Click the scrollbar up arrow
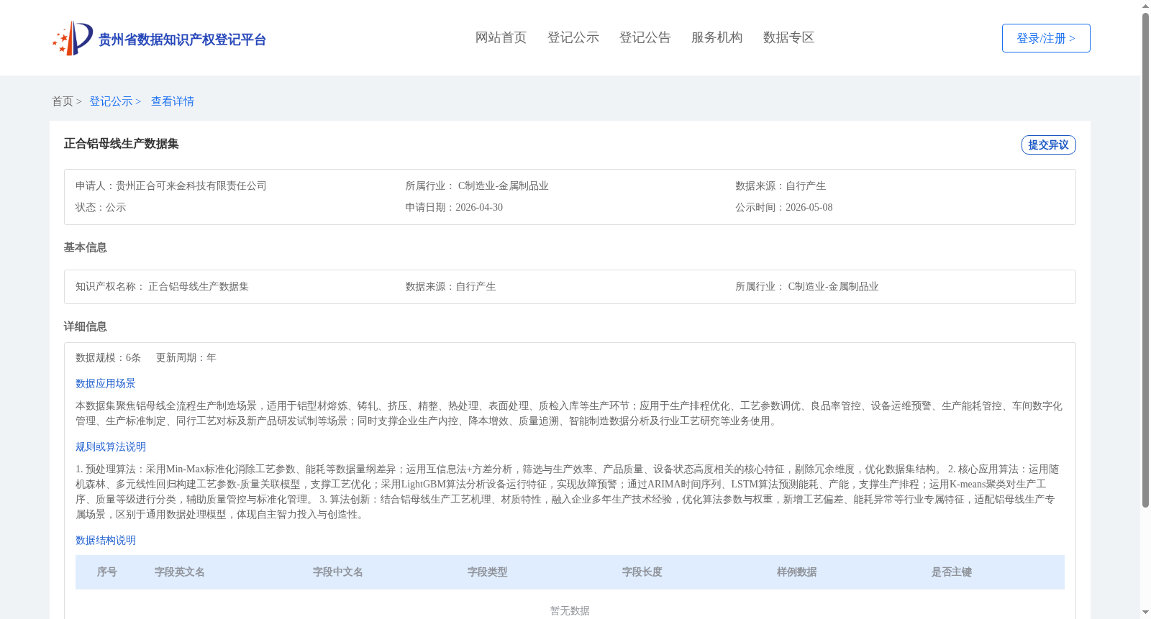Screen dimensions: 1151x619 click(1145, 6)
